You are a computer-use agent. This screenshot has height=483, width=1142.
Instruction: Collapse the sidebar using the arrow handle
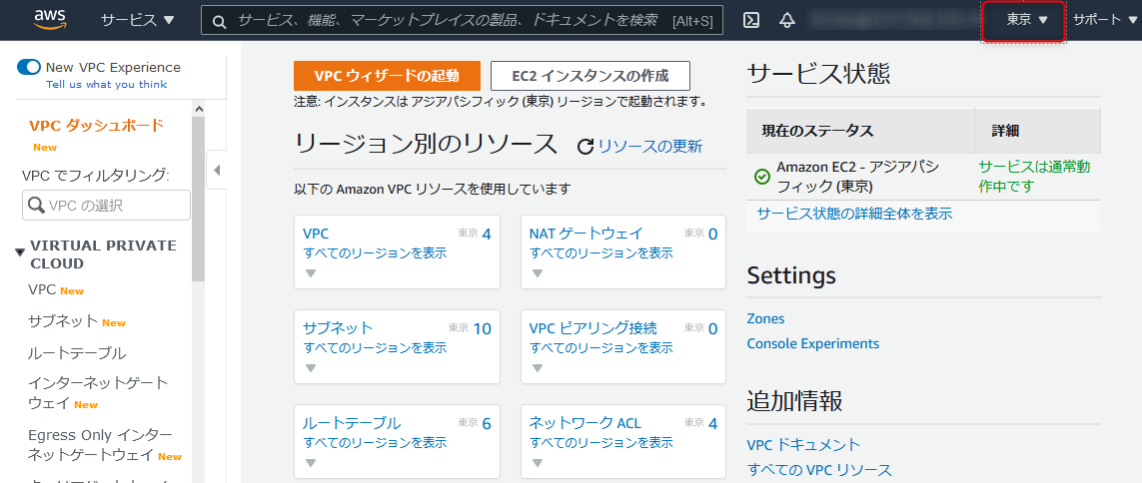click(216, 171)
